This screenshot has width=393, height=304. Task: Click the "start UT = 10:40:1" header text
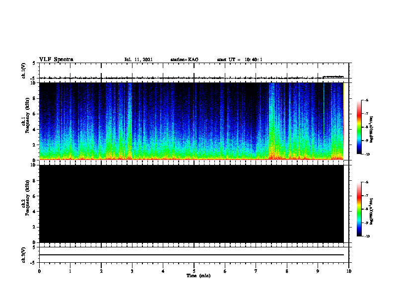coord(240,60)
